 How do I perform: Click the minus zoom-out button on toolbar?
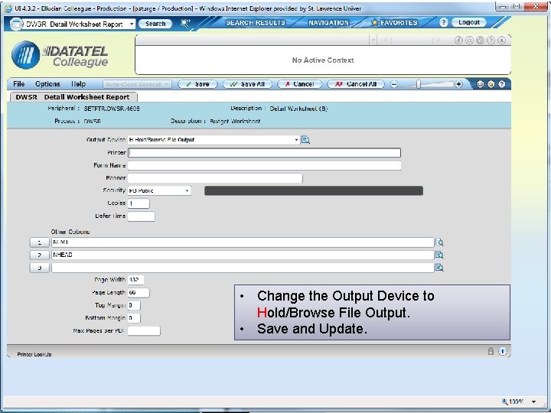394,84
